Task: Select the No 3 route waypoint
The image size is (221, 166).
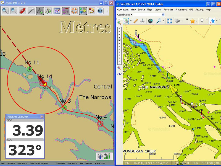Action: 64,107
